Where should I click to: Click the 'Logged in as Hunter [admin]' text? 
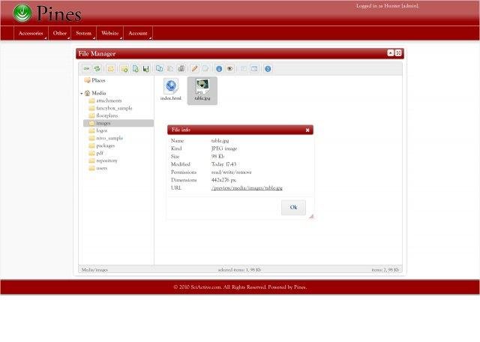(388, 6)
